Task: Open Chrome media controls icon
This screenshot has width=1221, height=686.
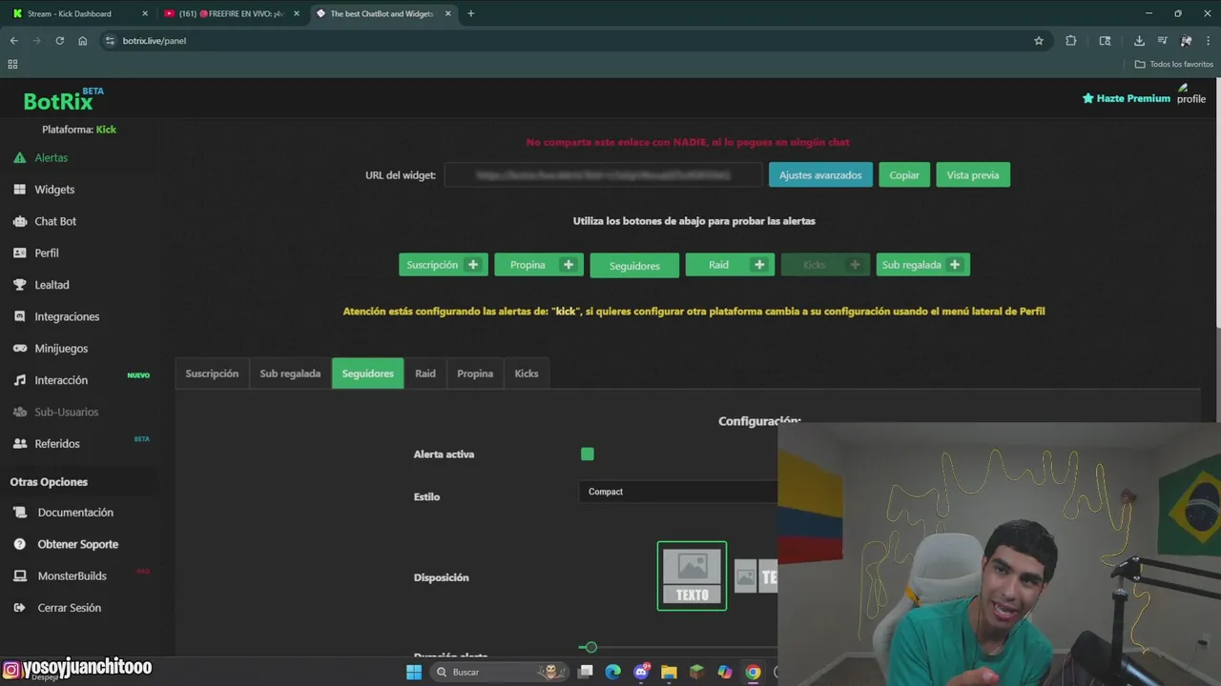Action: point(1163,41)
